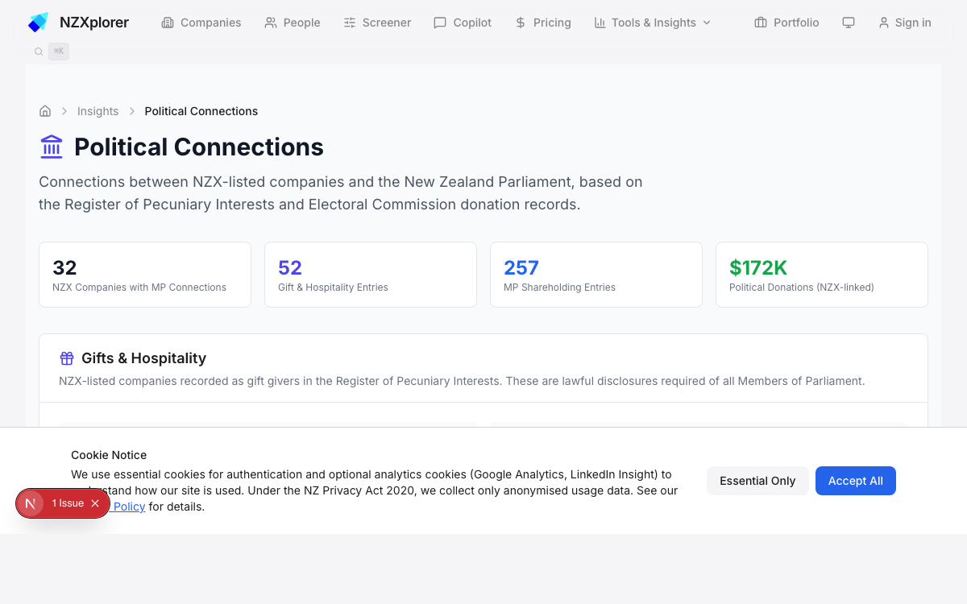The image size is (967, 604).
Task: Click the red N issue badge avatar
Action: pyautogui.click(x=31, y=503)
